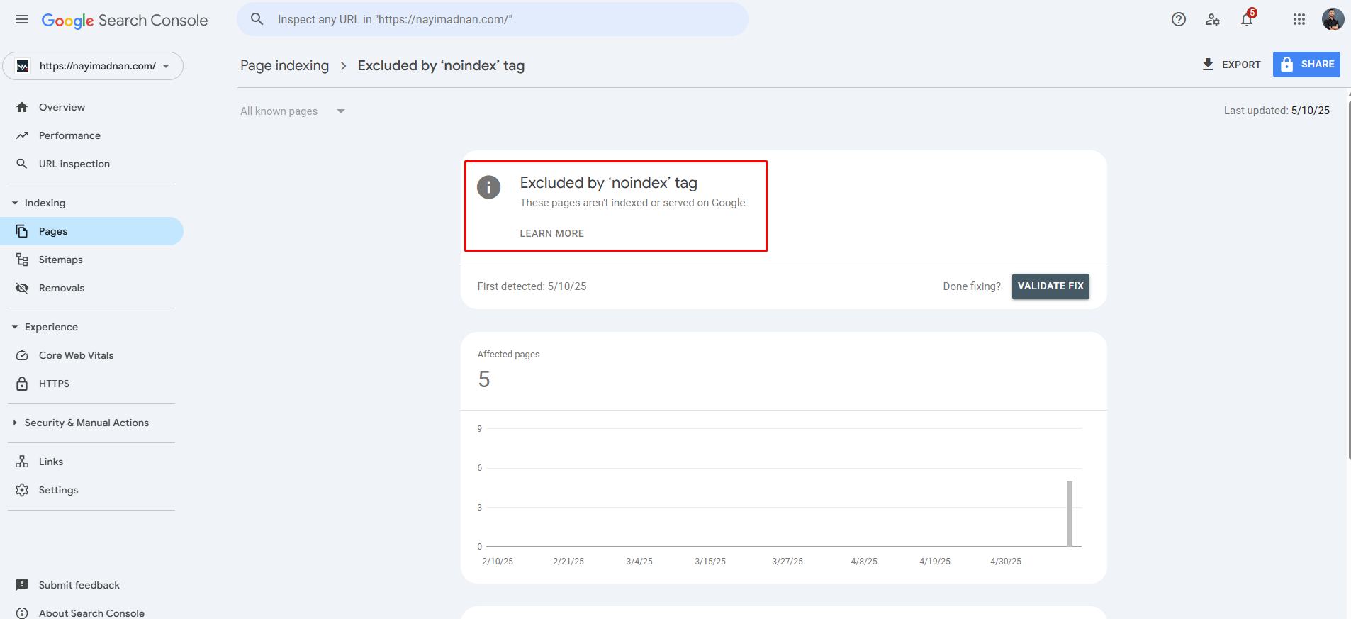Screen dimensions: 1351x619
Task: Click the Settings gear icon
Action: tap(22, 490)
